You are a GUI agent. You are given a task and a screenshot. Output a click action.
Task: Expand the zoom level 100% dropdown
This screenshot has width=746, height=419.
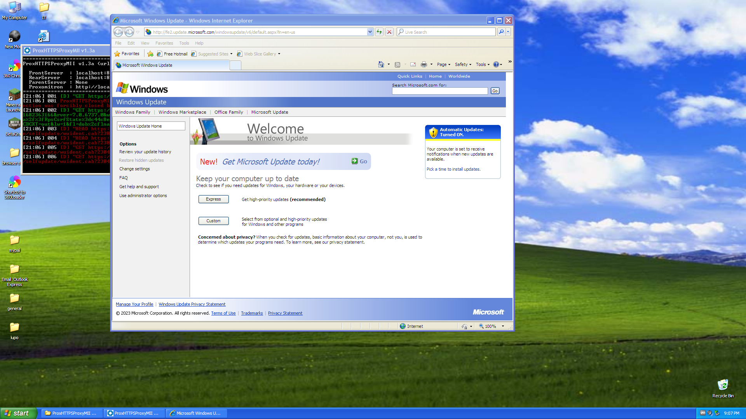pyautogui.click(x=503, y=326)
